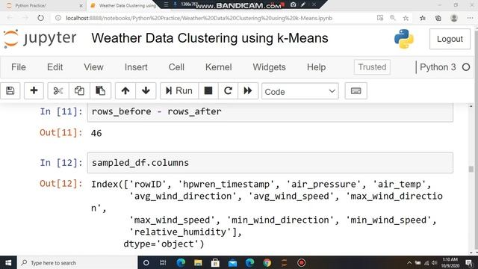Open Bandicam recorder icon on taskbar
This screenshot has width=478, height=269.
click(302, 262)
